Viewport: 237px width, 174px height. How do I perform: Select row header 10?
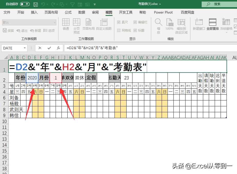click(x=4, y=121)
